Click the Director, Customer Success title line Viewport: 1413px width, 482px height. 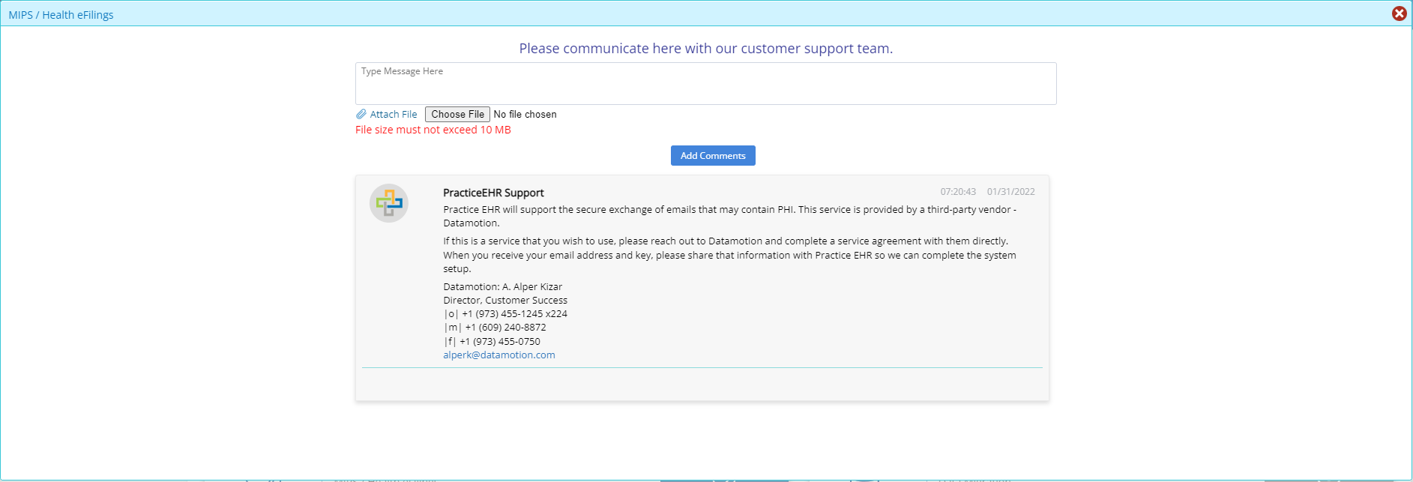[505, 300]
